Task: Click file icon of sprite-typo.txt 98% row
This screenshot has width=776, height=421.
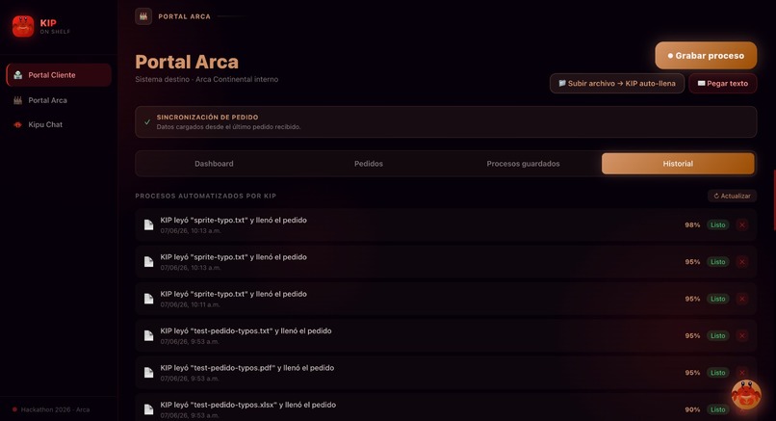Action: [x=148, y=224]
